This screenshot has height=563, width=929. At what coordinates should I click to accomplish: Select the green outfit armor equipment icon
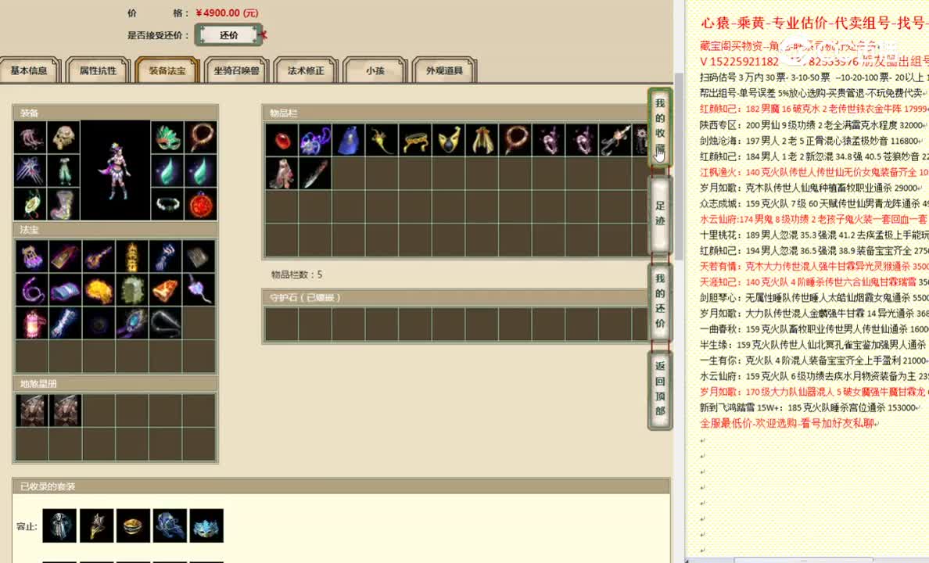pyautogui.click(x=63, y=170)
